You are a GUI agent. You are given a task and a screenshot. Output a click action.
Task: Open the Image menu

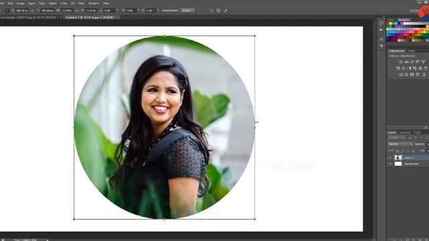click(21, 3)
